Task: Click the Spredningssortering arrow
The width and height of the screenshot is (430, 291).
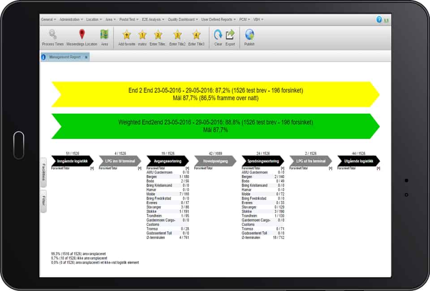Action: point(263,161)
